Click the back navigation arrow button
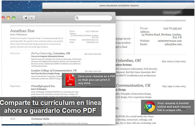This screenshot has height=127, width=195. click(x=25, y=18)
